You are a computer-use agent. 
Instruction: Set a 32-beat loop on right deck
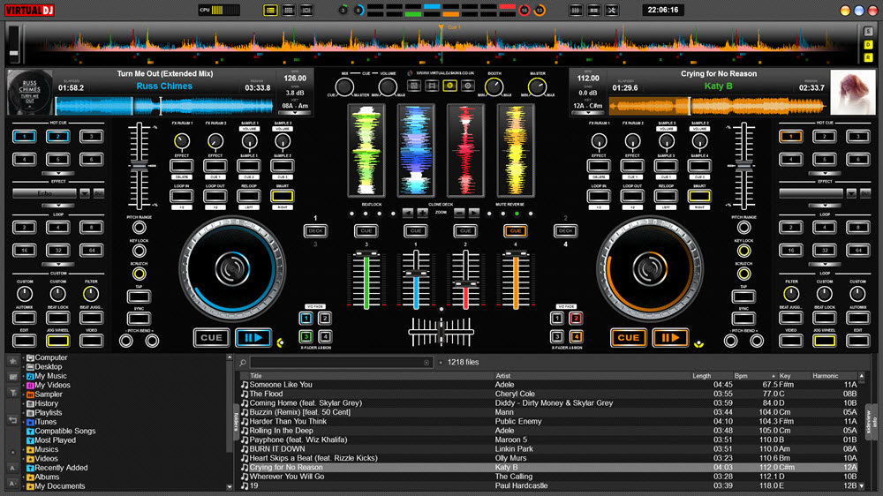(825, 250)
